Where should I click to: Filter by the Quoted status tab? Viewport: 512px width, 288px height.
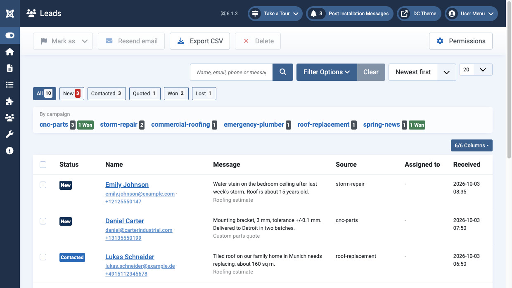(145, 94)
